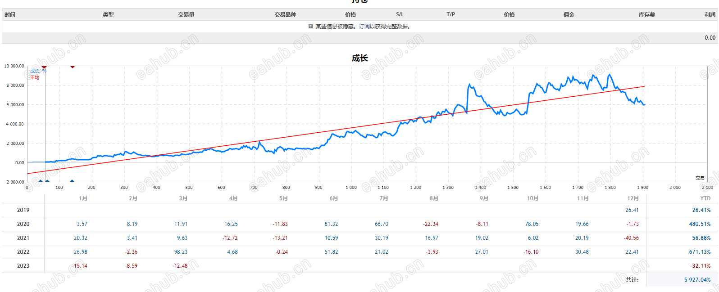Click the -40.56 cell for December 2021
The image size is (719, 292).
pyautogui.click(x=631, y=238)
